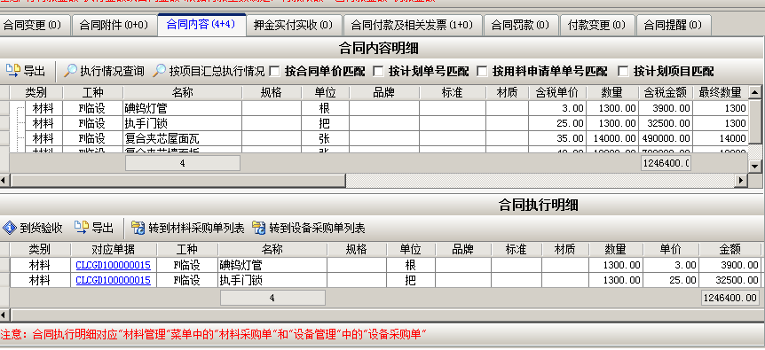Click the 导出 icon in 合同执行明细 toolbar
The image size is (765, 350).
82,228
